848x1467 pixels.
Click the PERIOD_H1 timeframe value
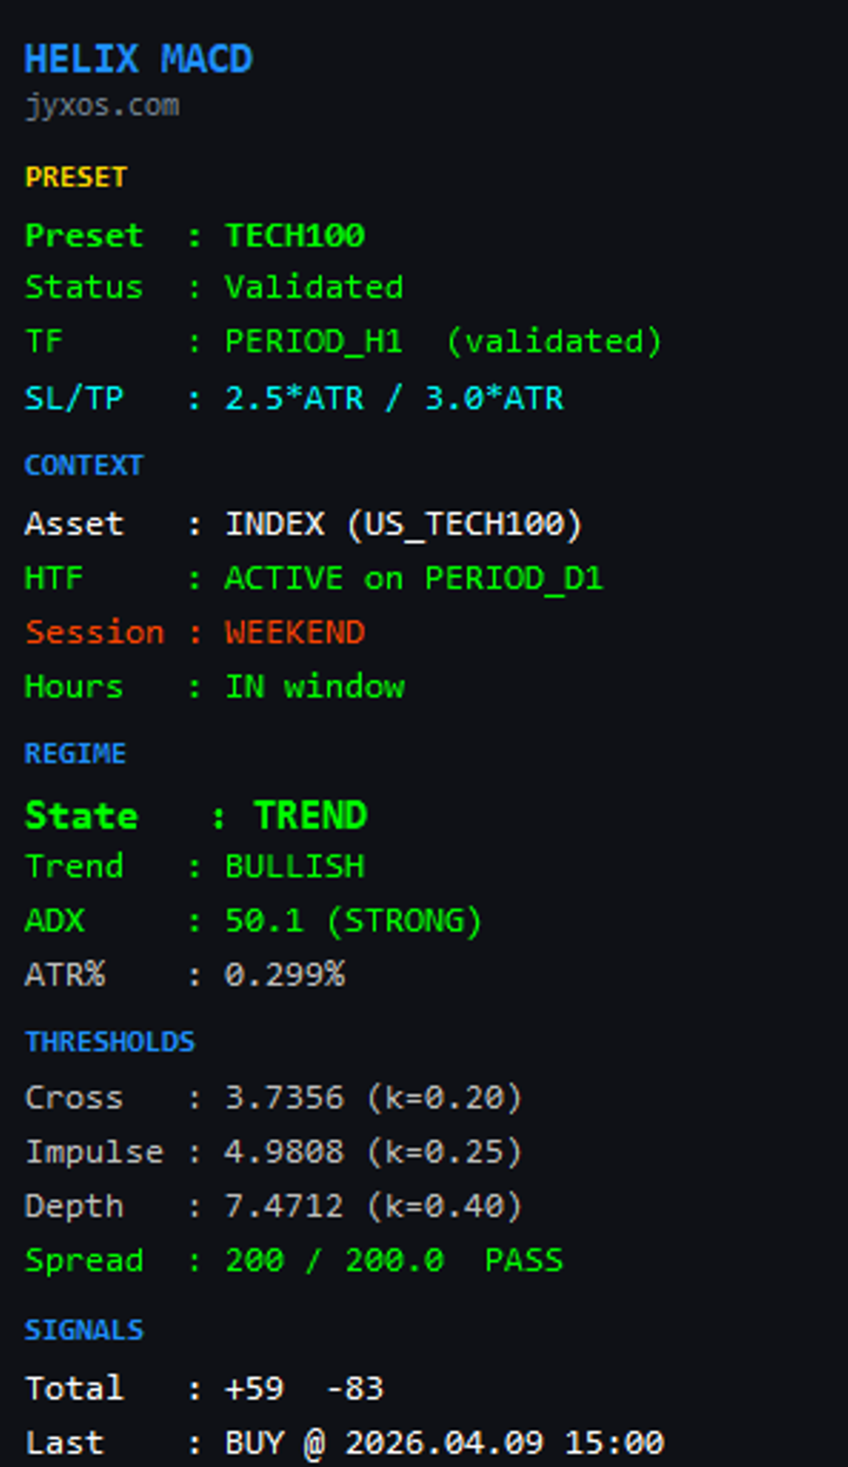click(x=313, y=341)
